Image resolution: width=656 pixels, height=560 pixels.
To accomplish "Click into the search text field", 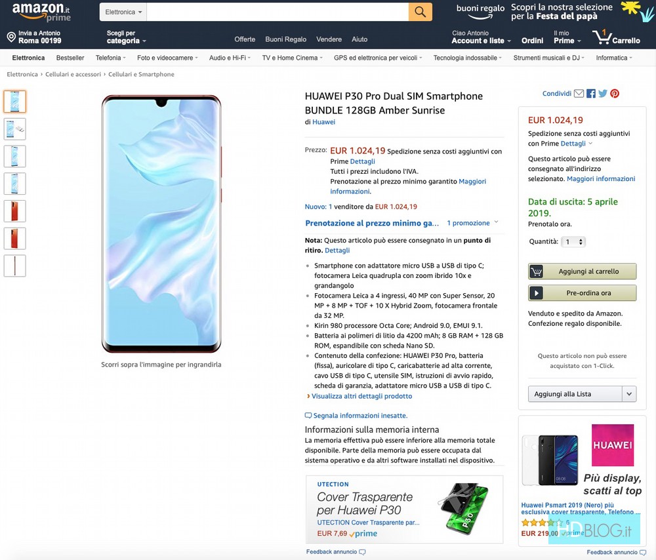I will click(x=277, y=12).
